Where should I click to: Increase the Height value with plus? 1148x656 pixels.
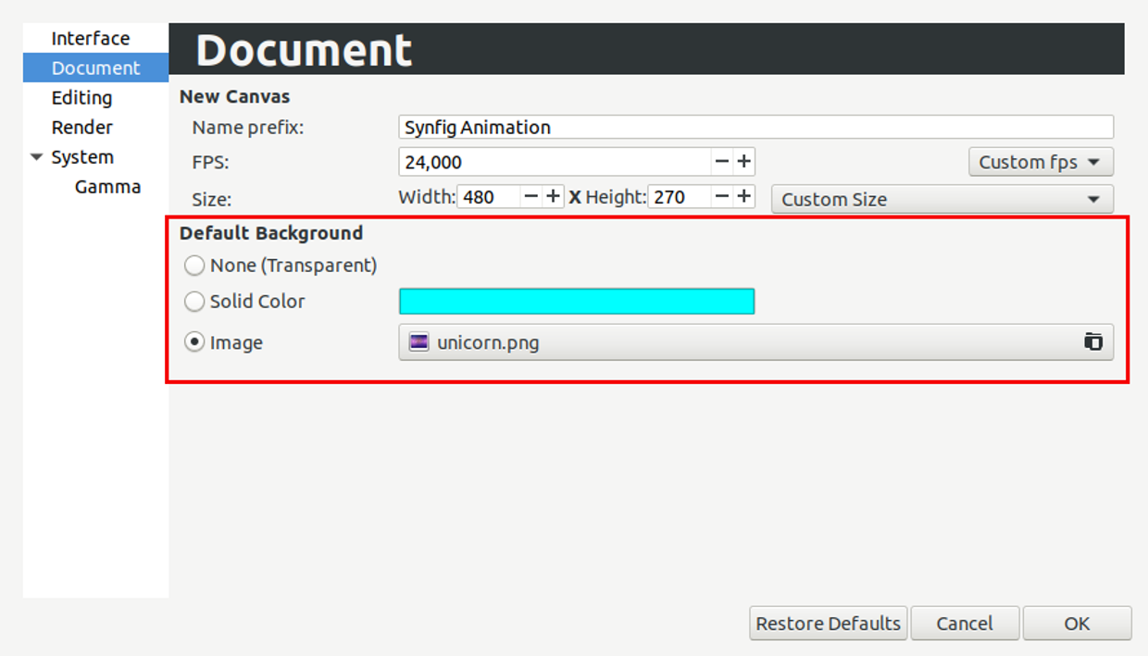click(744, 197)
